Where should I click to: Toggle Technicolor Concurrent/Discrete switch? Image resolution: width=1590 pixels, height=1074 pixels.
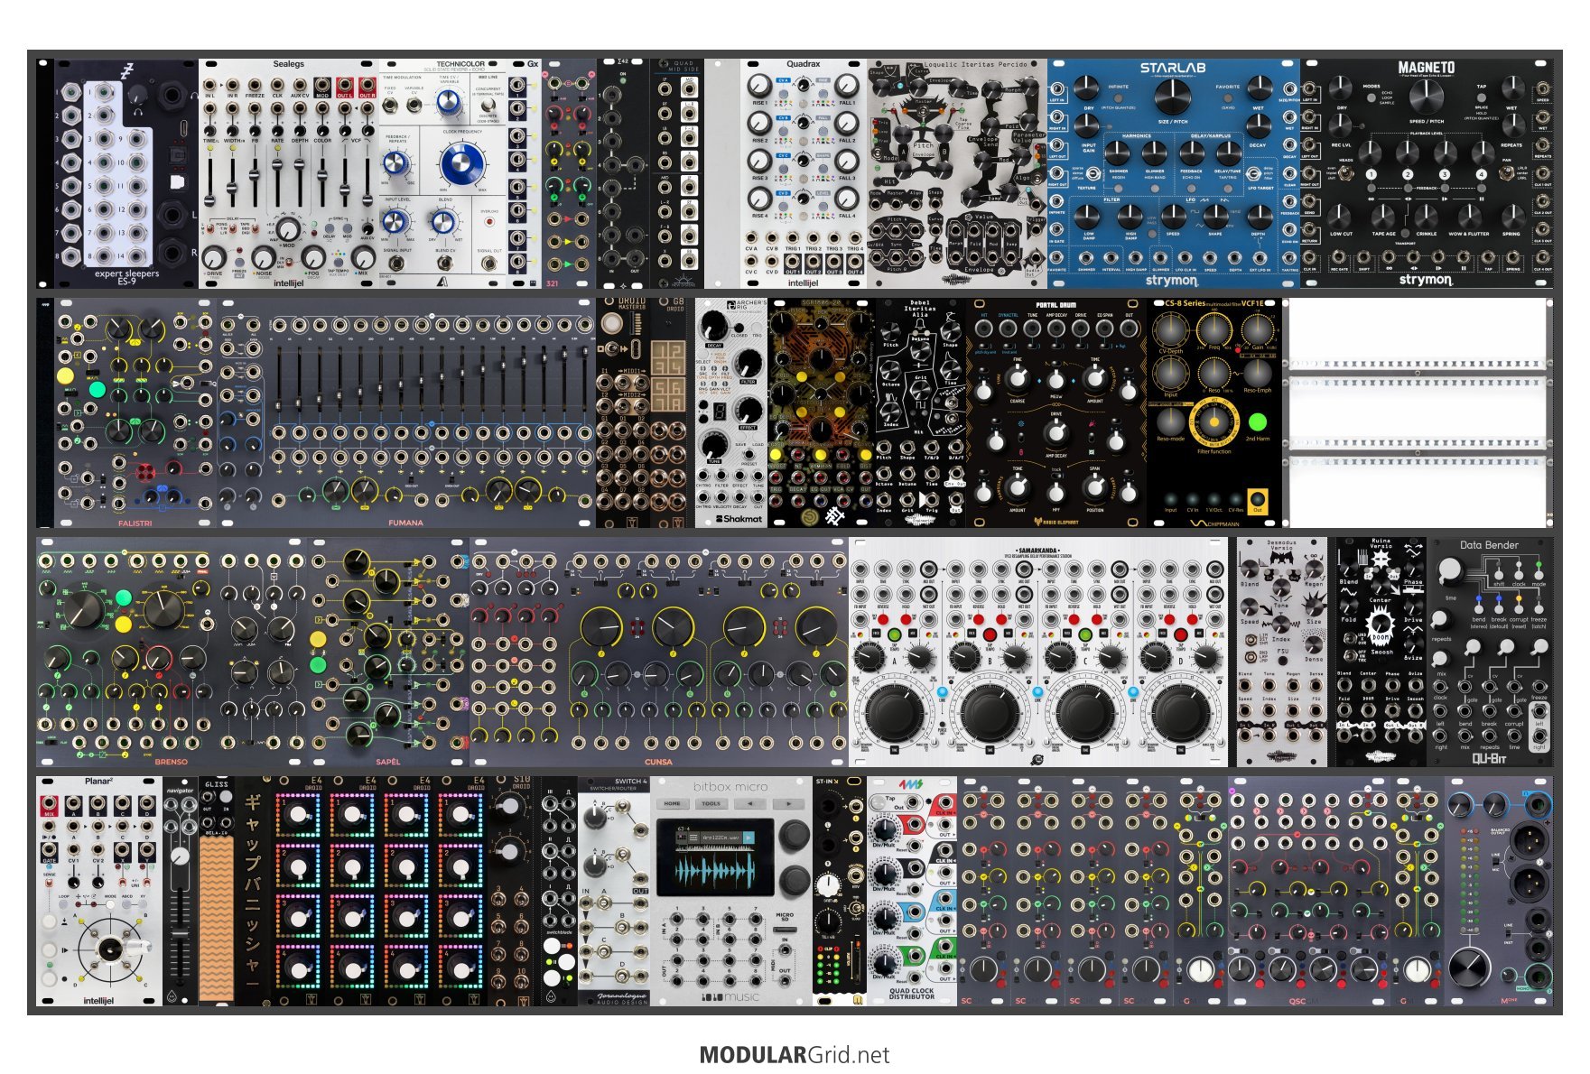click(488, 105)
